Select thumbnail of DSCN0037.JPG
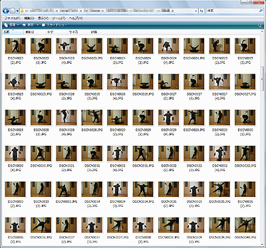 (118, 225)
